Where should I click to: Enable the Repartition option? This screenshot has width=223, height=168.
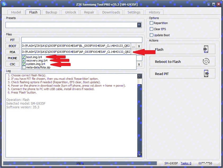point(152,23)
